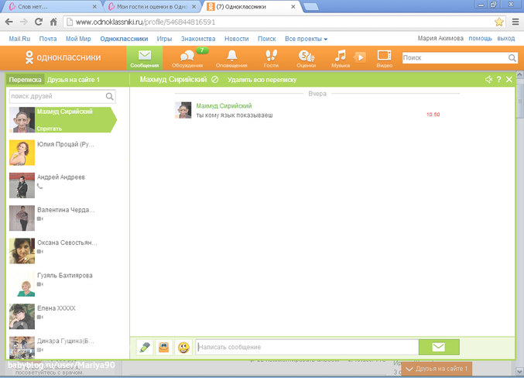The height and width of the screenshot is (378, 524).
Task: Click the smiley emoticon button
Action: click(x=183, y=348)
